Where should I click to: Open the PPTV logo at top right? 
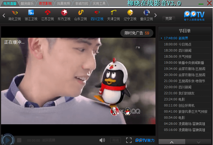(x=194, y=16)
